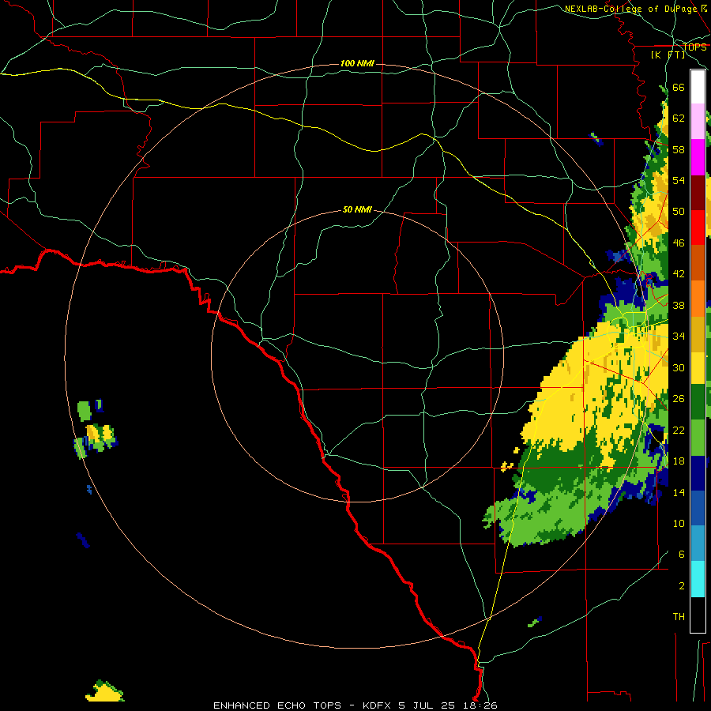The width and height of the screenshot is (711, 711).
Task: Select the gold legend swatch
Action: pyautogui.click(x=698, y=334)
